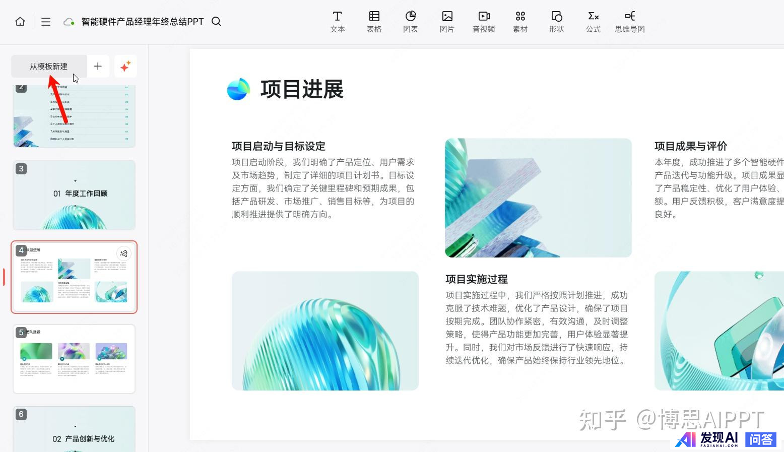
Task: Open the hamburger menu
Action: [x=46, y=22]
